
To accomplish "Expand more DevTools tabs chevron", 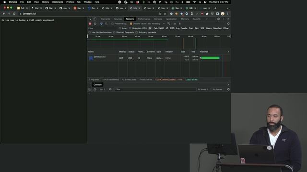I will (x=207, y=19).
